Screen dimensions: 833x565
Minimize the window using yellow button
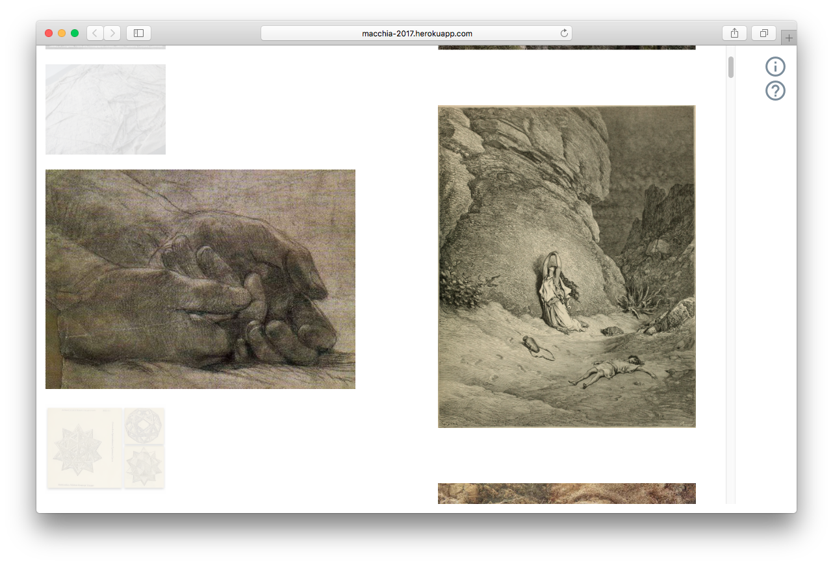[62, 33]
